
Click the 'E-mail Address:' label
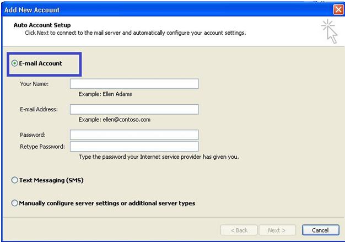(x=39, y=109)
